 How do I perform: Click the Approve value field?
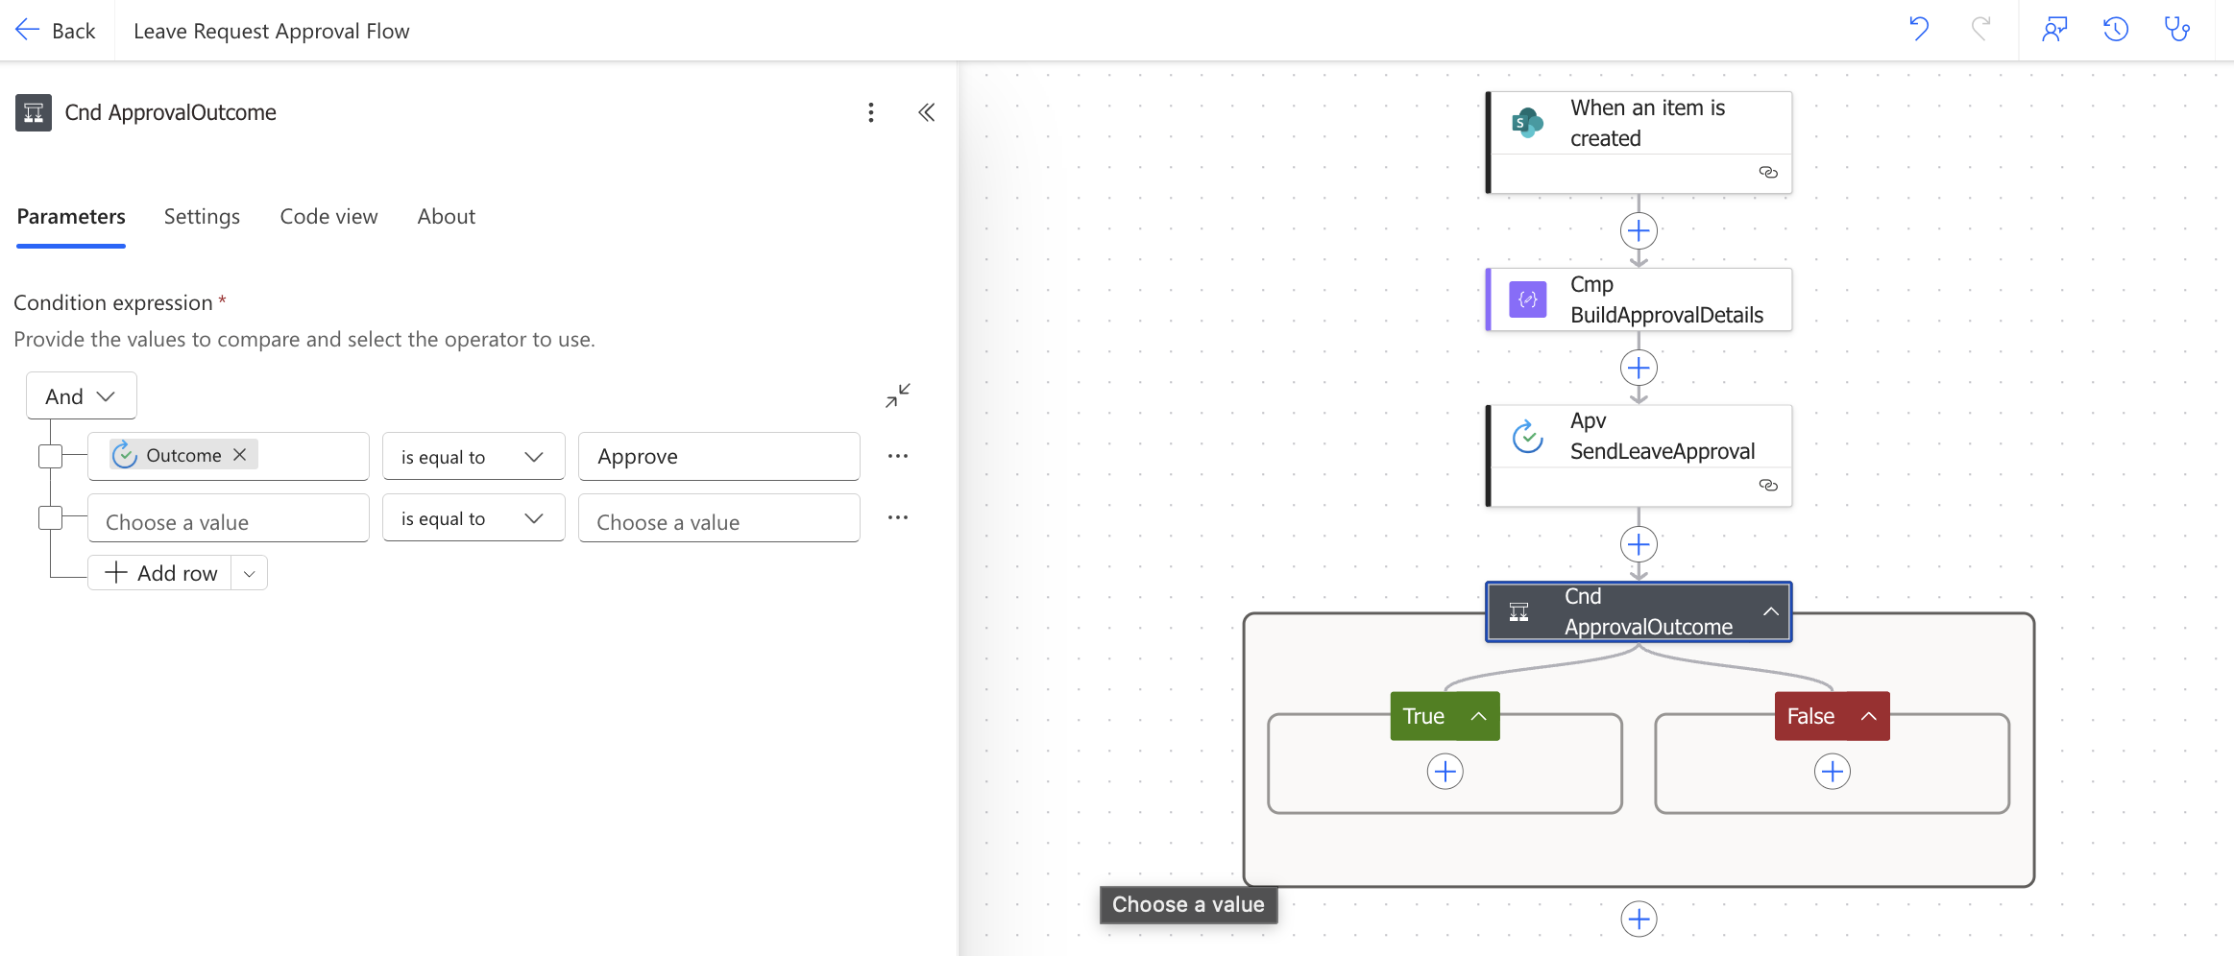718,456
